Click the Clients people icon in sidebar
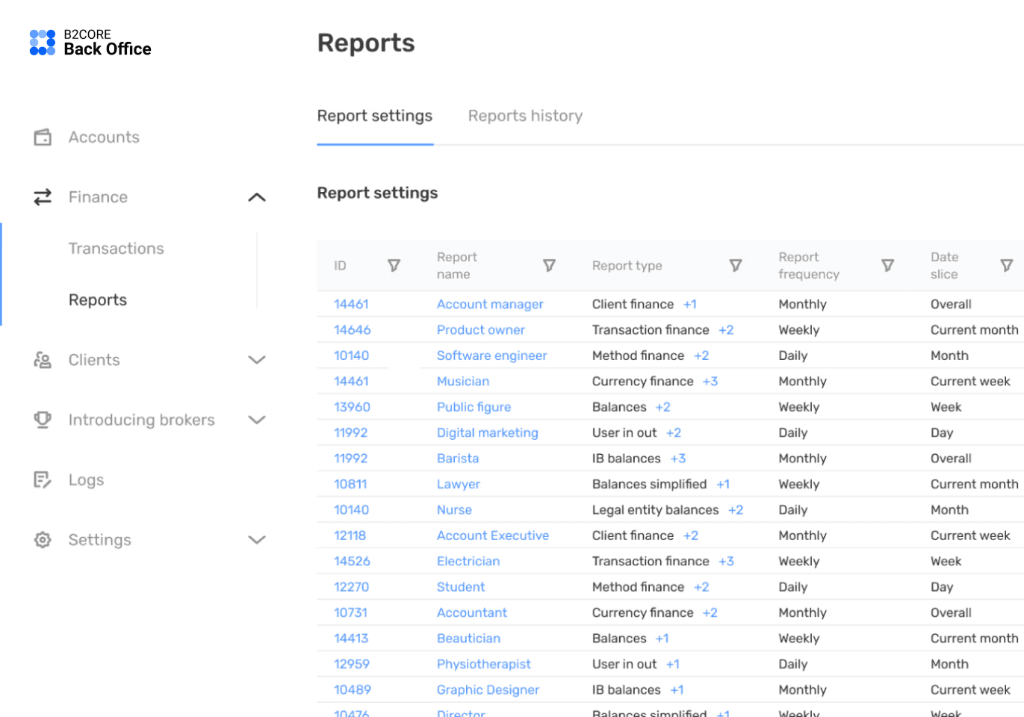1024x717 pixels. [x=43, y=360]
